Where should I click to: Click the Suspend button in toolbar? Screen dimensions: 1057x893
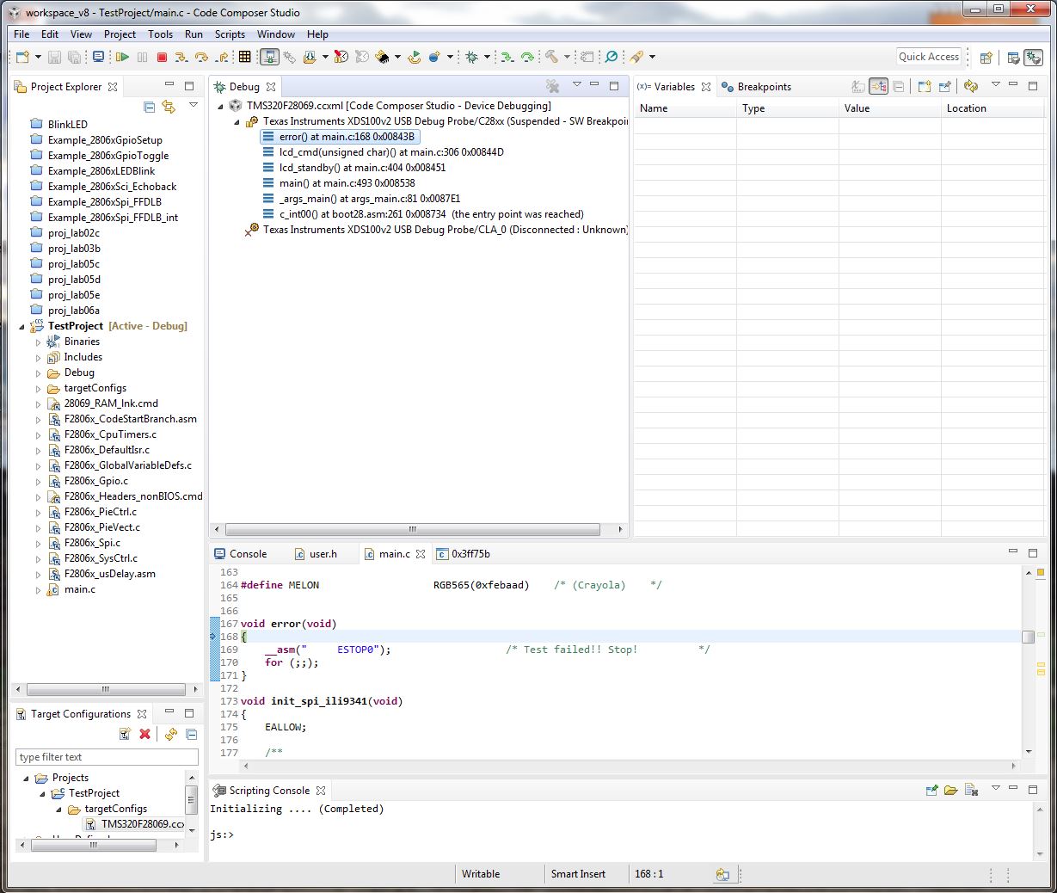(x=142, y=57)
